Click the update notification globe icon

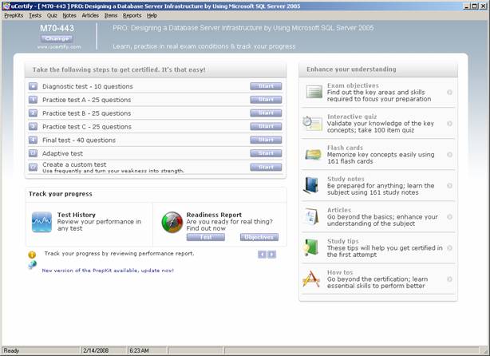(x=32, y=265)
